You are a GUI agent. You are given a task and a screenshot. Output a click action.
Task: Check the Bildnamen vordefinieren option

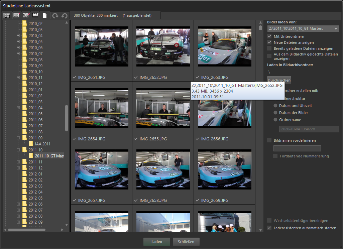tap(269, 140)
